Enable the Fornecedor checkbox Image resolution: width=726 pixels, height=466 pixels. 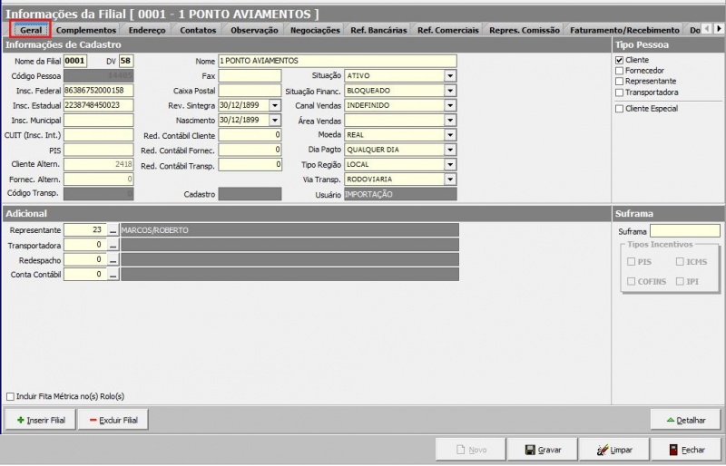[619, 71]
